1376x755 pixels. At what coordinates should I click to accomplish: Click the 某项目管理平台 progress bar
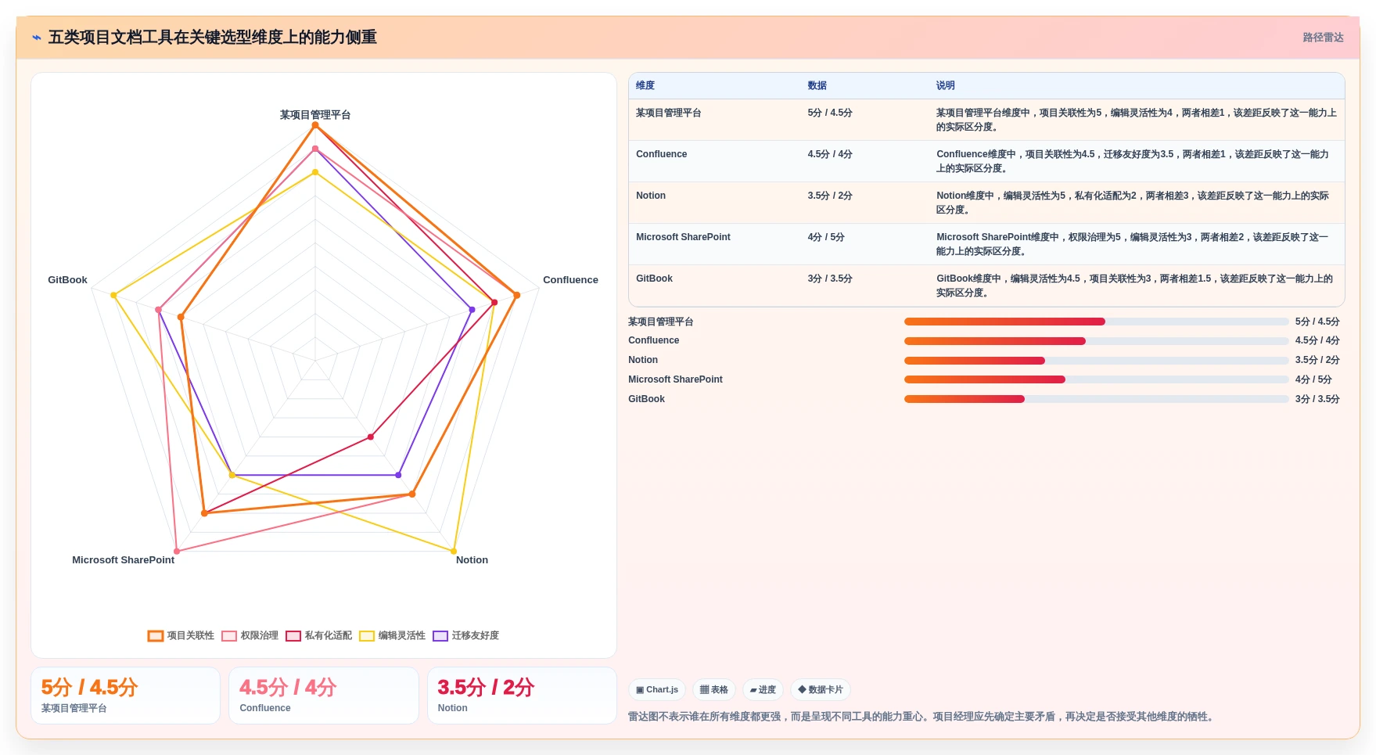pyautogui.click(x=1096, y=322)
